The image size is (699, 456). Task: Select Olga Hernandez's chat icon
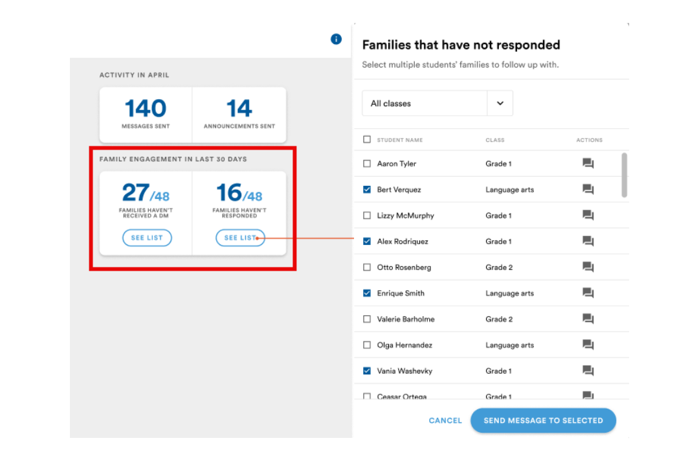[588, 345]
